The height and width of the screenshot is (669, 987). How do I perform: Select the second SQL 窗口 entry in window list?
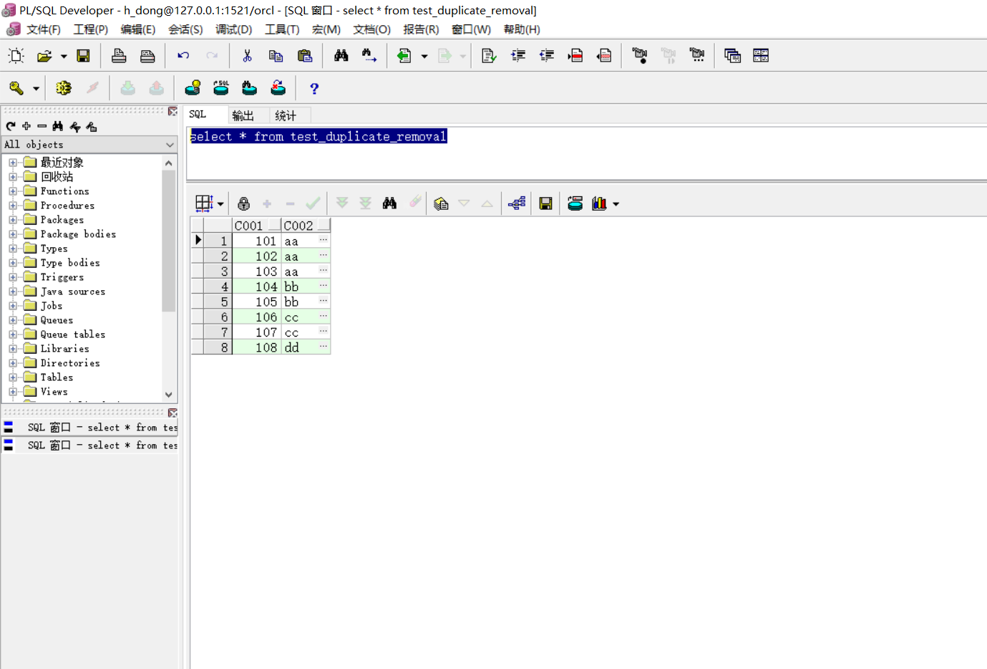tap(90, 446)
